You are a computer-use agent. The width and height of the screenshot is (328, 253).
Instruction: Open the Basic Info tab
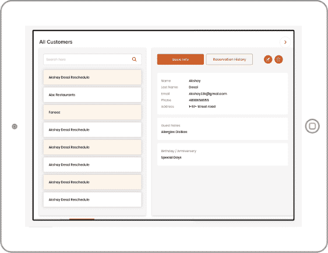click(x=181, y=59)
